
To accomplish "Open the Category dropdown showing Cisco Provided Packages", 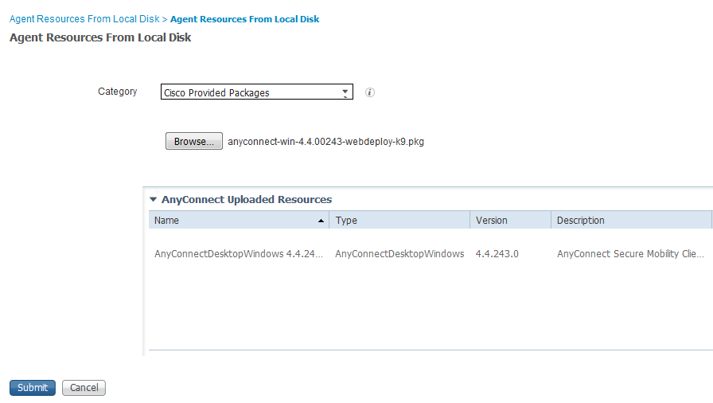I will pos(257,92).
